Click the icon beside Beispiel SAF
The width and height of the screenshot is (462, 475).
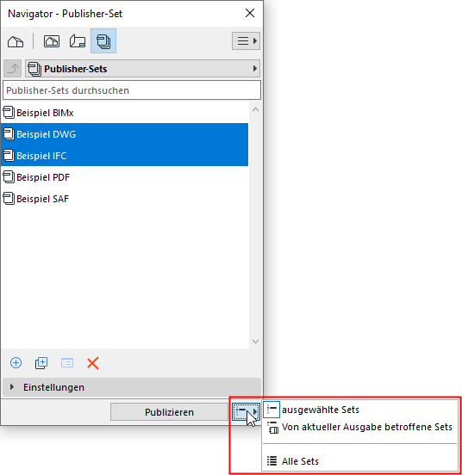[9, 199]
